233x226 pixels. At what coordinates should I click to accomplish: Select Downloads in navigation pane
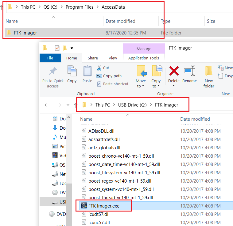pos(59,128)
